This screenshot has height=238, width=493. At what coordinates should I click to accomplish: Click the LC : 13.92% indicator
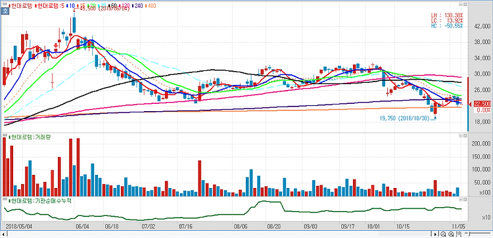[447, 20]
